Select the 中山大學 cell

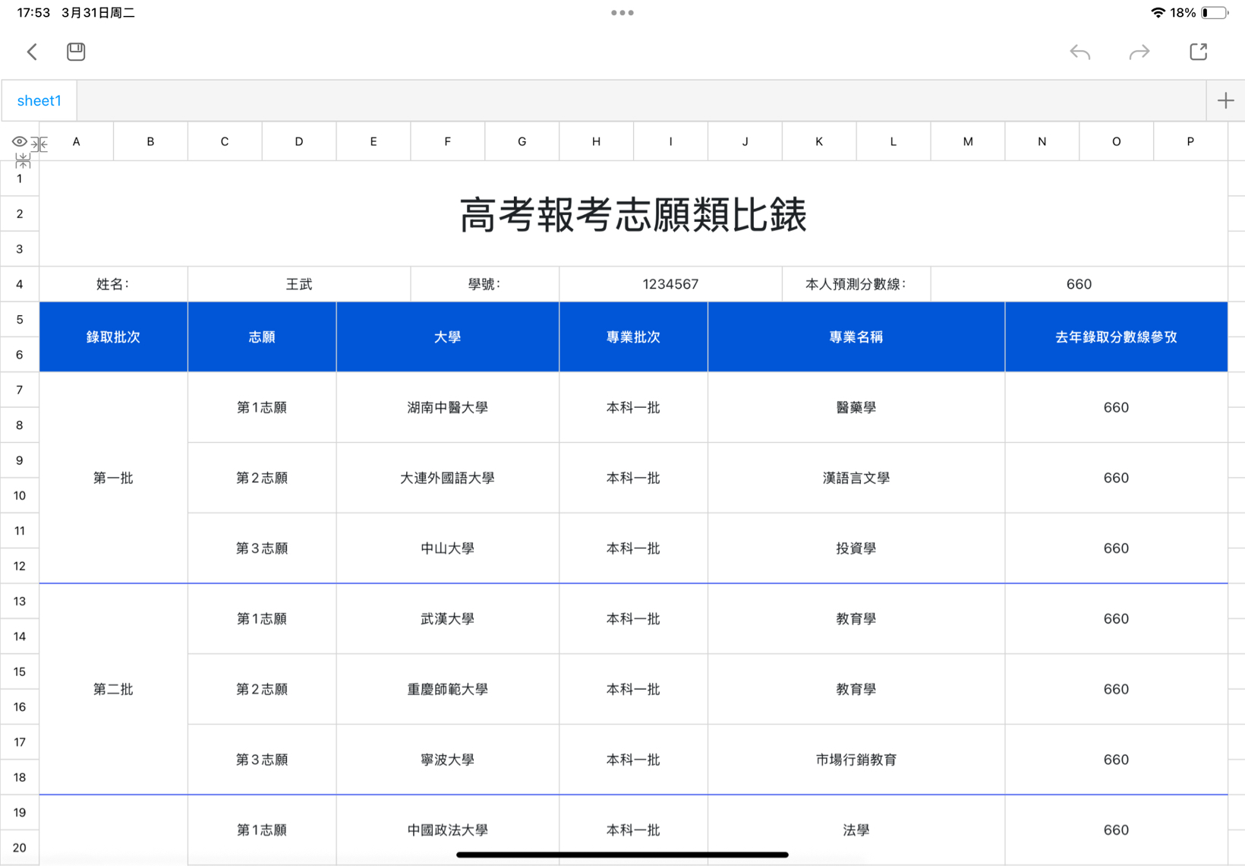tap(447, 548)
